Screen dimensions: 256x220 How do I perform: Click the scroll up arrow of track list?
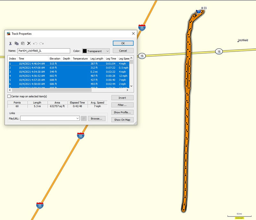point(132,58)
